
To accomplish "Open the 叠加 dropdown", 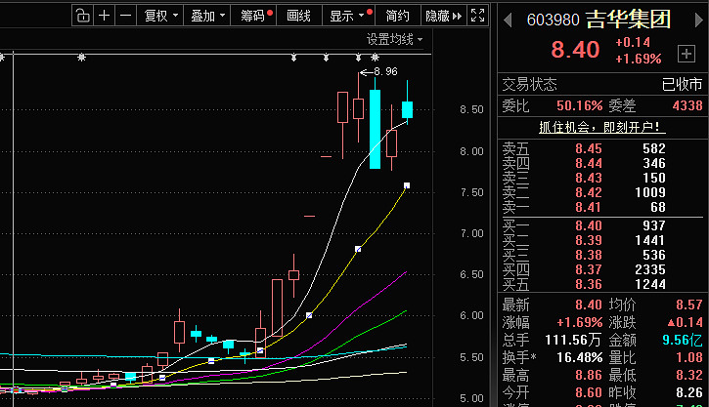I will click(207, 16).
